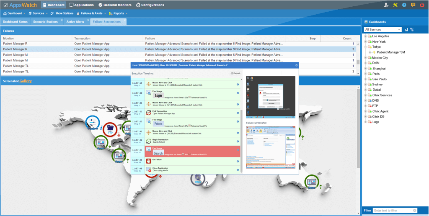This screenshot has width=429, height=216.
Task: Click the AppsWatch logo
Action: pos(20,5)
